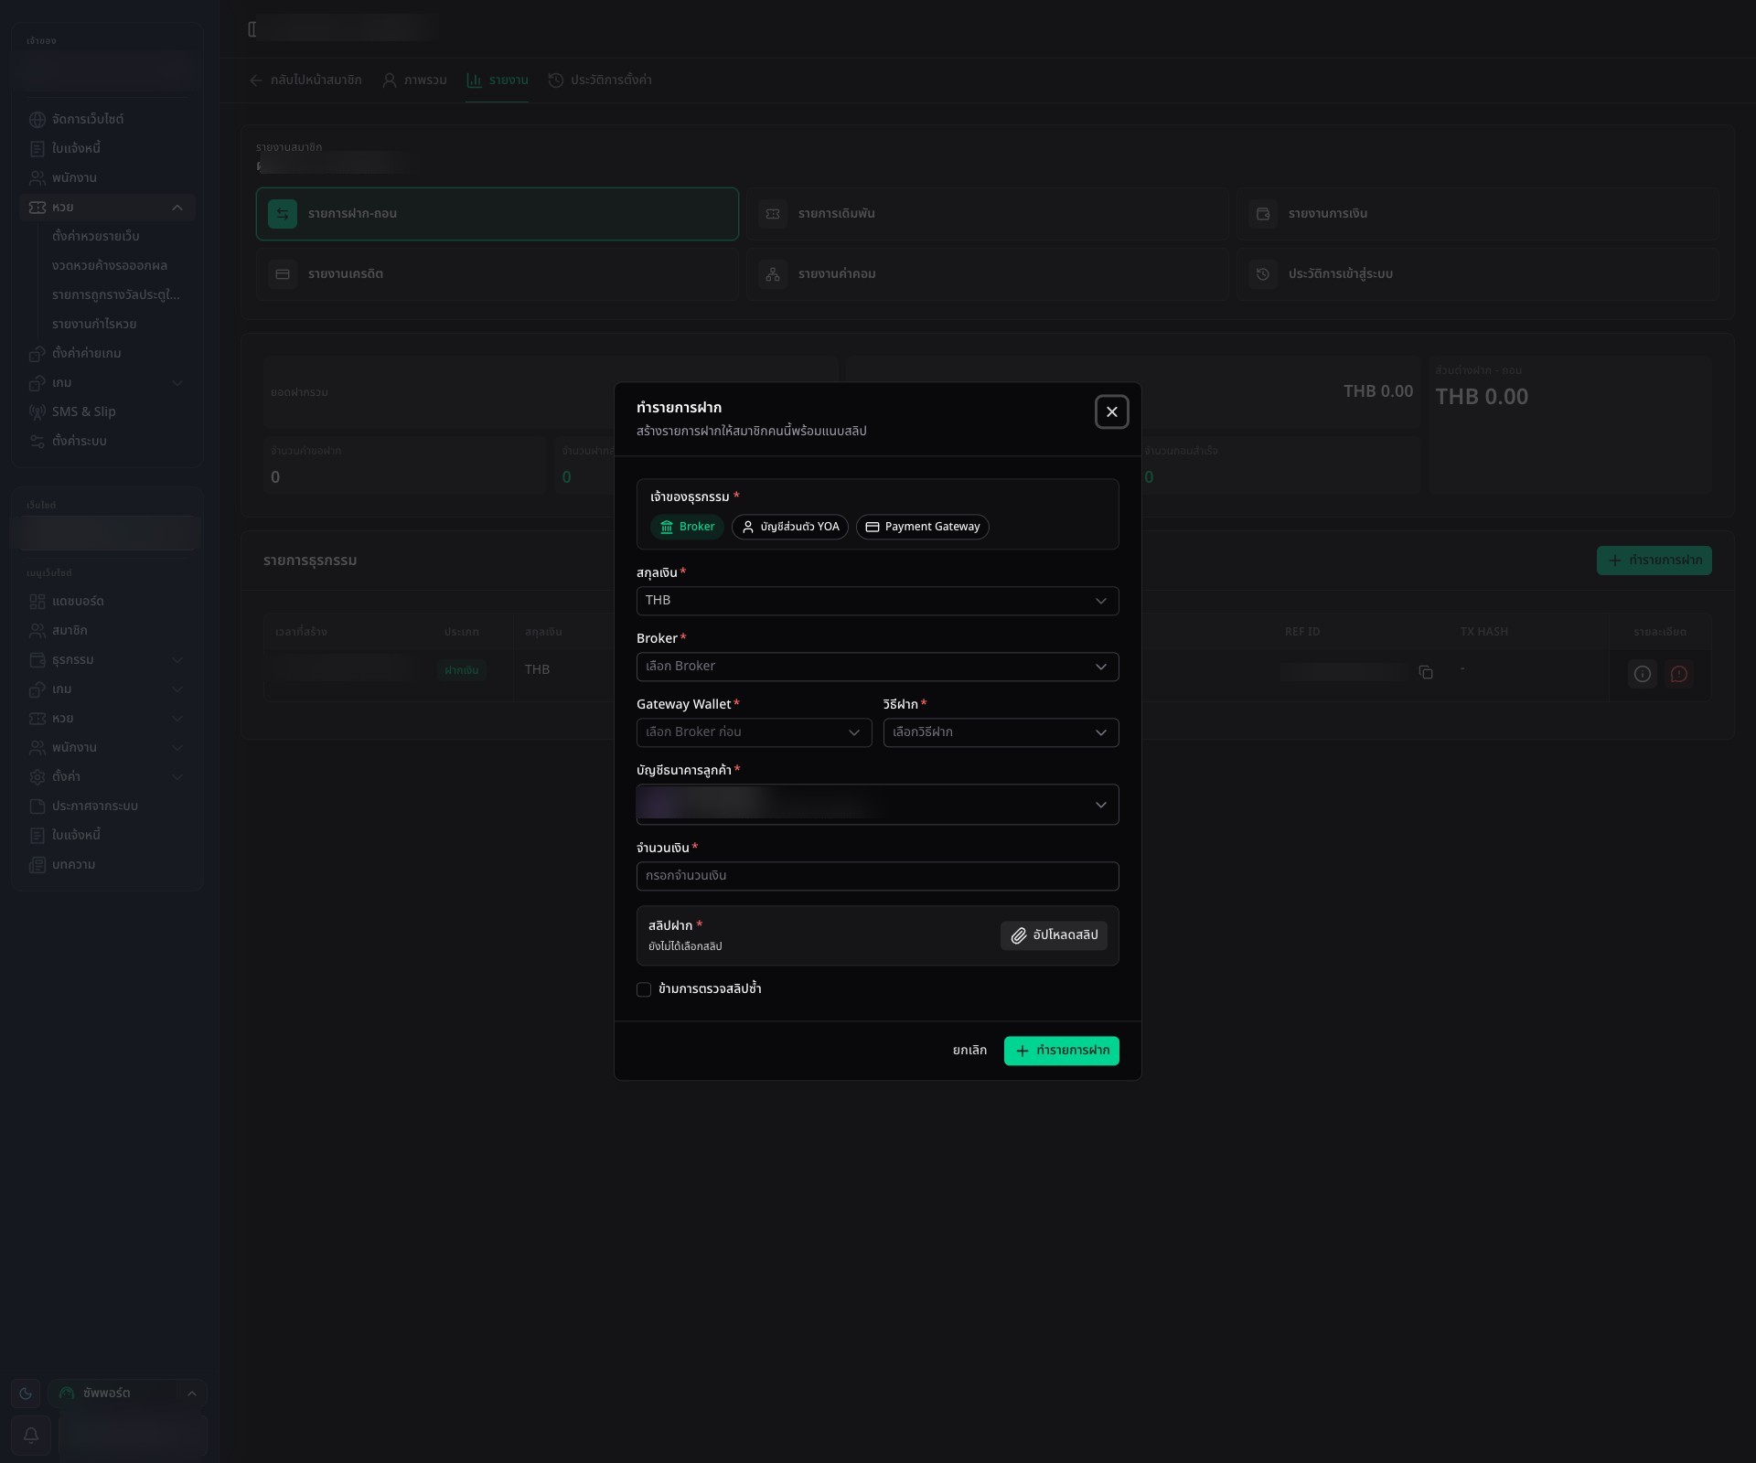Click the upper ใบแจ้งหนี้ invoice icon
The width and height of the screenshot is (1756, 1463).
point(37,149)
